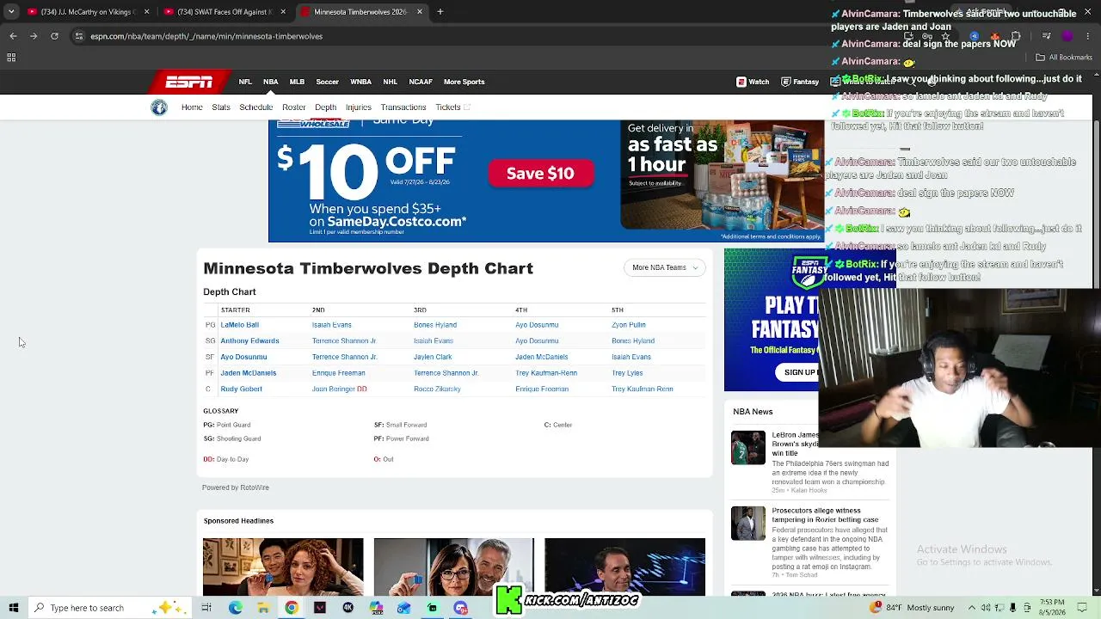Switch to the team Stats tab

(221, 107)
